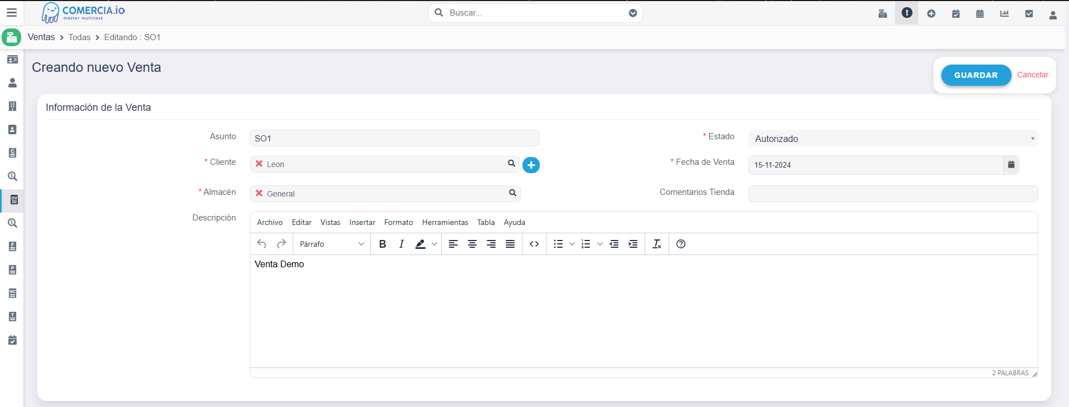Viewport: 1069px width, 407px height.
Task: Undo last change in description editor
Action: point(262,244)
